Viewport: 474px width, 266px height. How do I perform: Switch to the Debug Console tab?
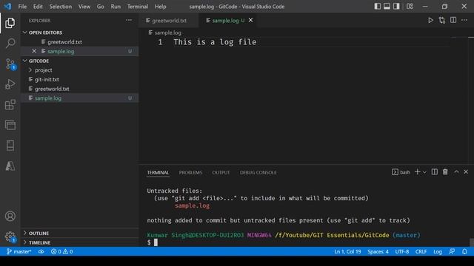(258, 172)
